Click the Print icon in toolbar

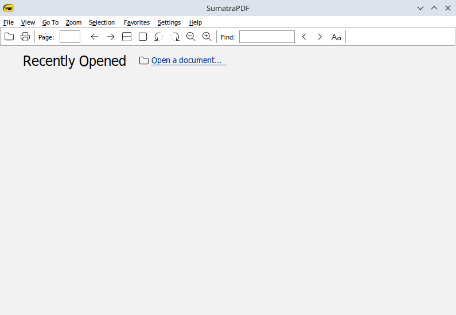click(x=25, y=37)
